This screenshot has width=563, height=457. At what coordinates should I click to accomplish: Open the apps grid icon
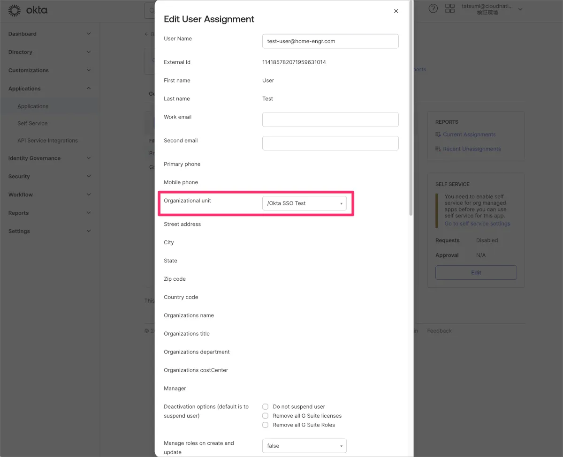pos(450,9)
